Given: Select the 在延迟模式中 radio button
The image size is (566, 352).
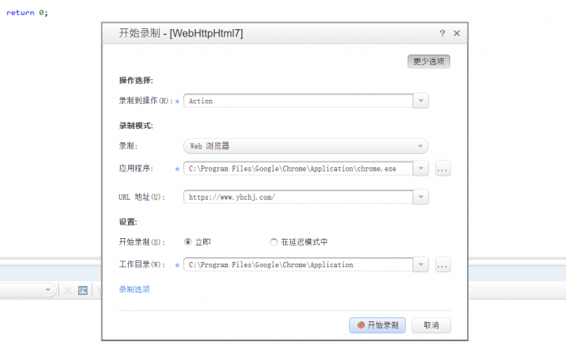Looking at the screenshot, I should 274,242.
